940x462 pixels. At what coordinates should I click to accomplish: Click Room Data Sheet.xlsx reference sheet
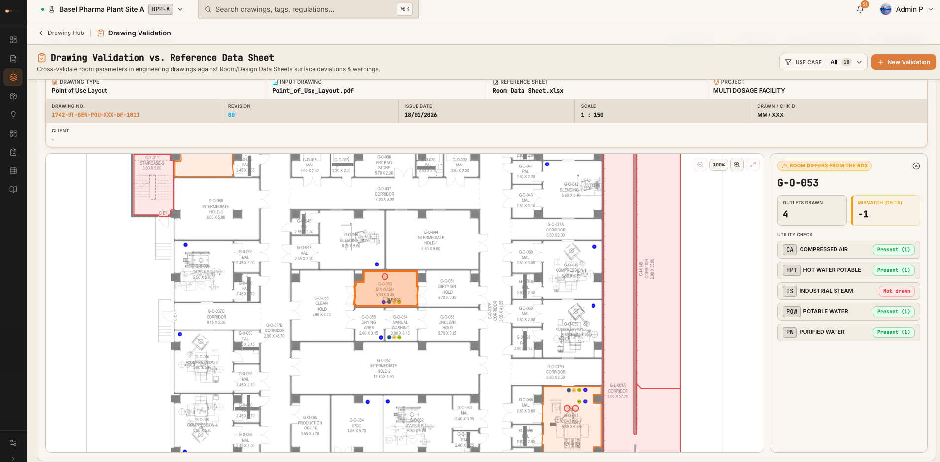pyautogui.click(x=528, y=91)
